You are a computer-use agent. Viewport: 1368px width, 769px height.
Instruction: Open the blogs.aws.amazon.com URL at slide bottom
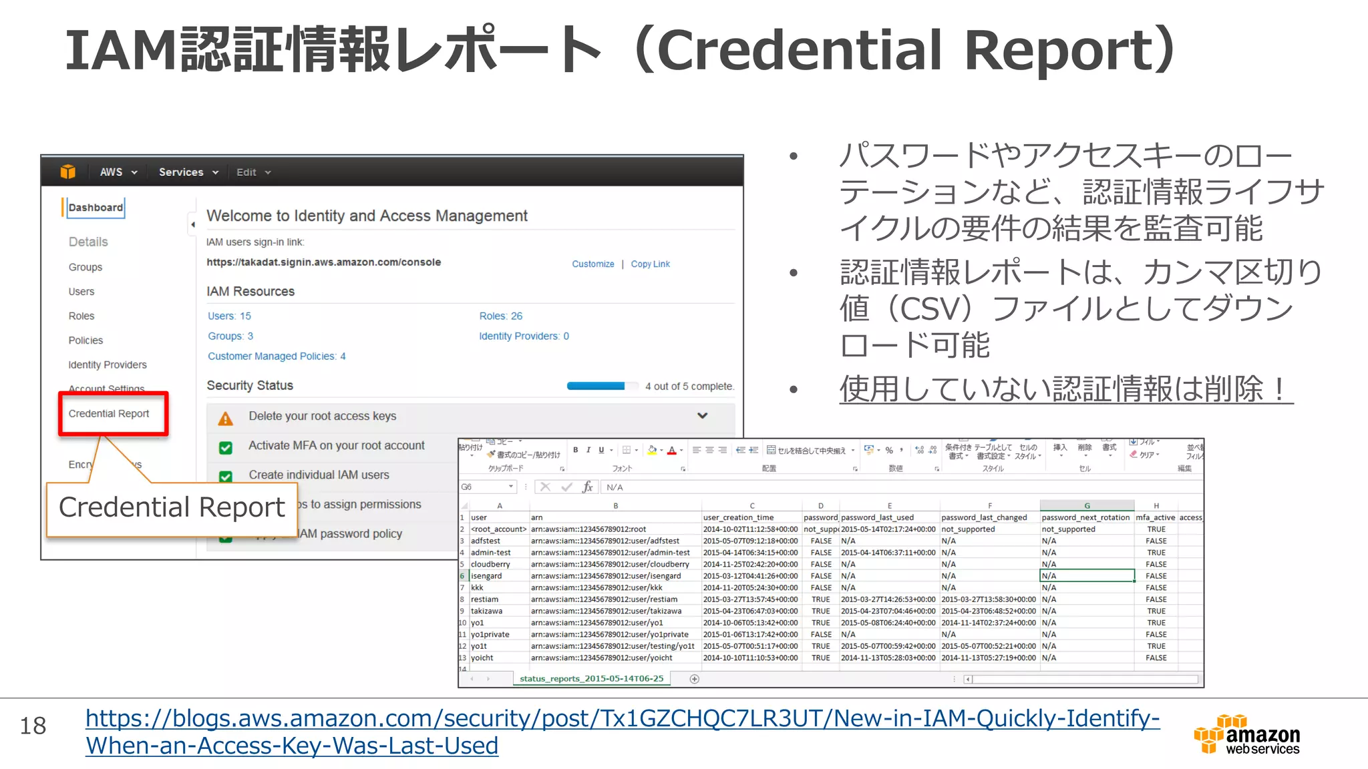click(x=622, y=732)
